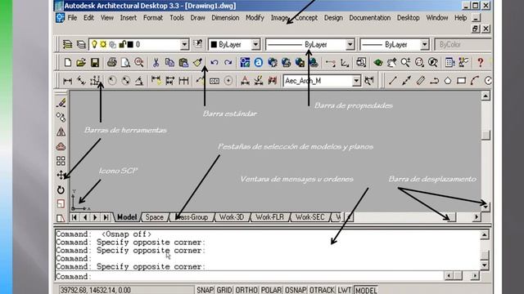The width and height of the screenshot is (524, 294).
Task: Go to next layout tab arrow
Action: pyautogui.click(x=95, y=217)
